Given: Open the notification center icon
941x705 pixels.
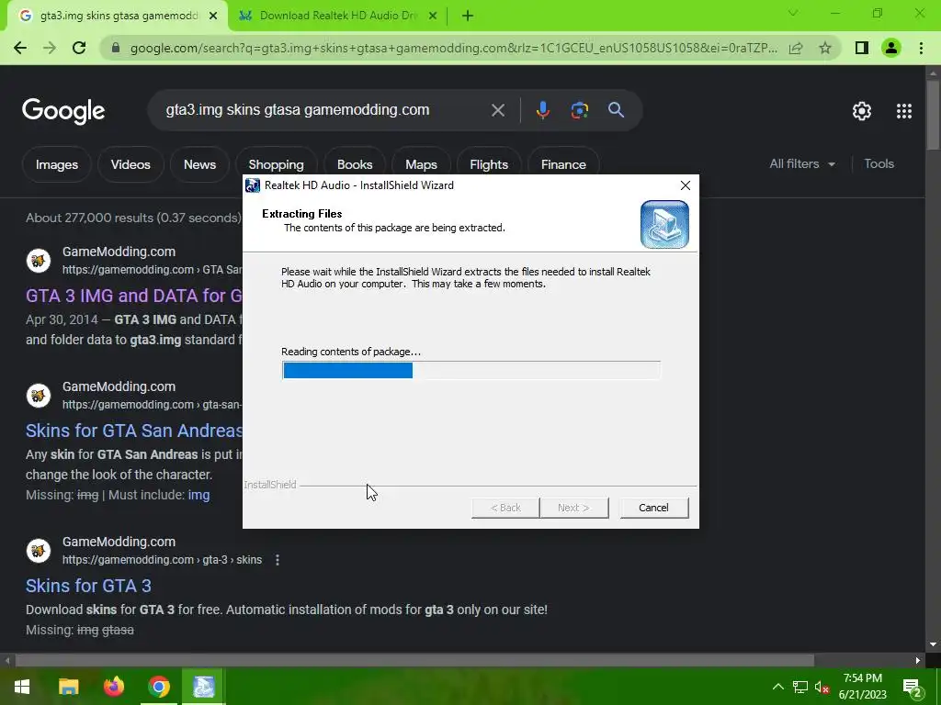Looking at the screenshot, I should click(x=913, y=688).
